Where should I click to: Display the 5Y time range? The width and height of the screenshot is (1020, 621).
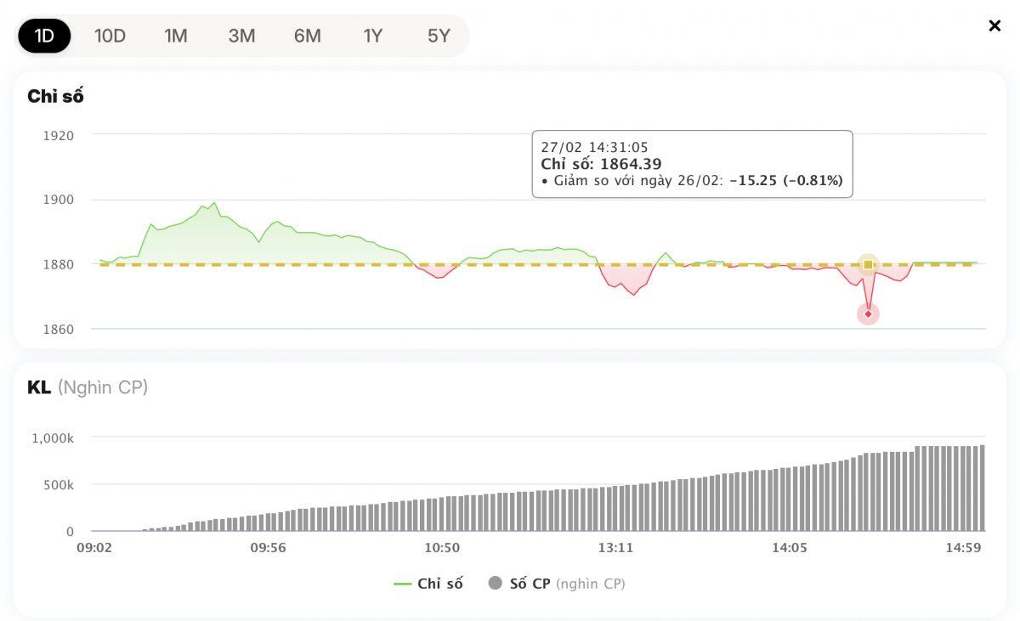(439, 36)
